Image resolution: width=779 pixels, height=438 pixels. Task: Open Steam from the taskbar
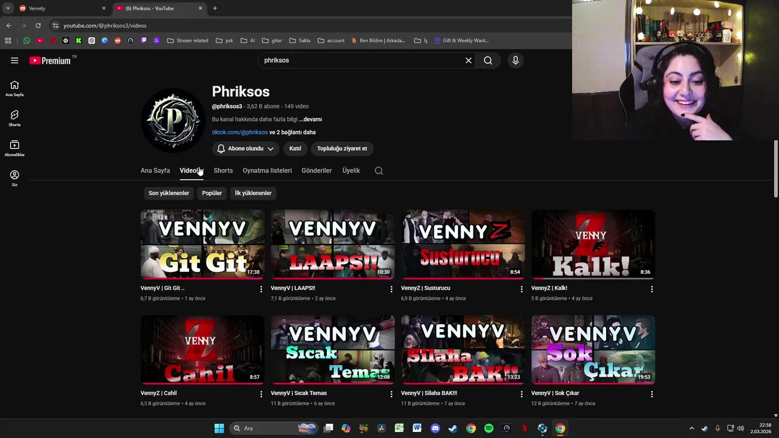point(453,428)
